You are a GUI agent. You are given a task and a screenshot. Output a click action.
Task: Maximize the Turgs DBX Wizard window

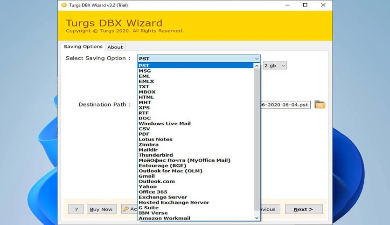click(305, 5)
